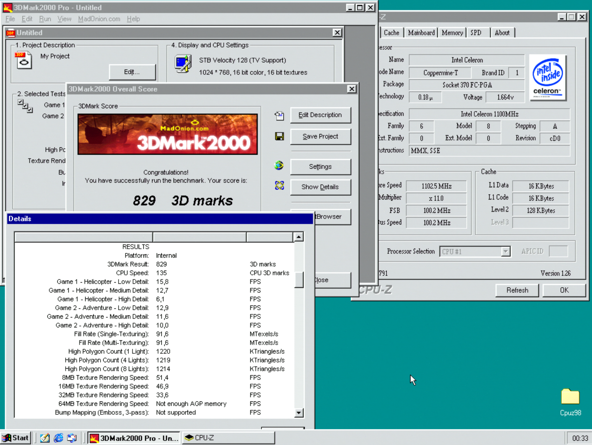Click the 'Not enough AGP memory' result
The width and height of the screenshot is (592, 445).
click(x=191, y=404)
